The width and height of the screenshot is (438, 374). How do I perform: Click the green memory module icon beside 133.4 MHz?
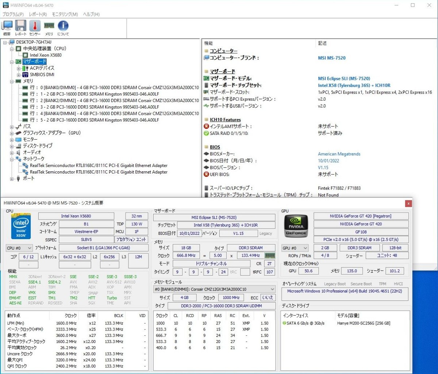tap(270, 256)
